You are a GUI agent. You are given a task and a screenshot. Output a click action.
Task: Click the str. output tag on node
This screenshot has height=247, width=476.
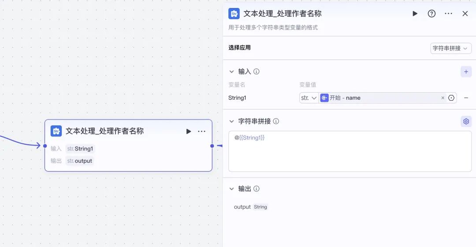click(79, 161)
